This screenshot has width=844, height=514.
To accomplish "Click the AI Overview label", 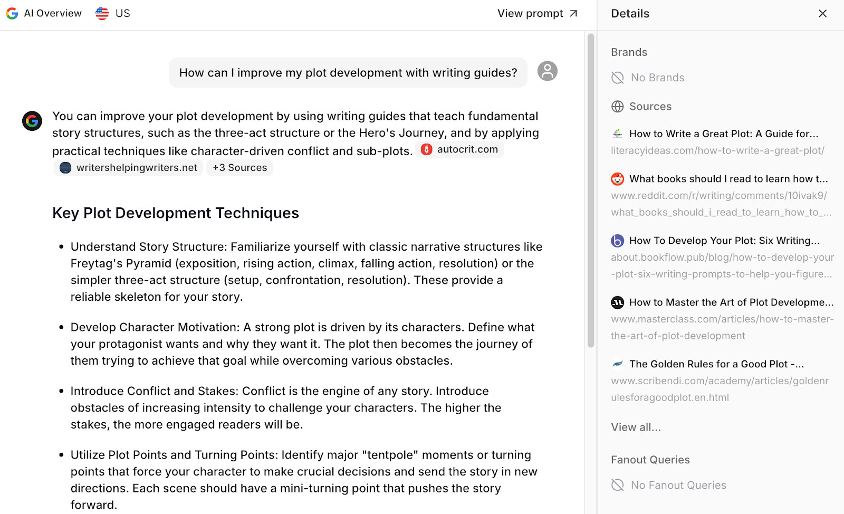I will point(53,13).
